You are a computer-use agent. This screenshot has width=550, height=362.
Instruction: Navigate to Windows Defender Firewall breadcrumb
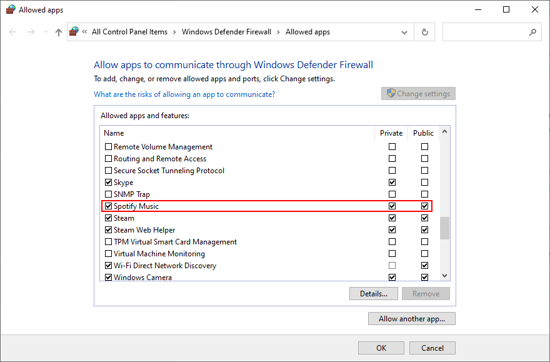point(226,32)
